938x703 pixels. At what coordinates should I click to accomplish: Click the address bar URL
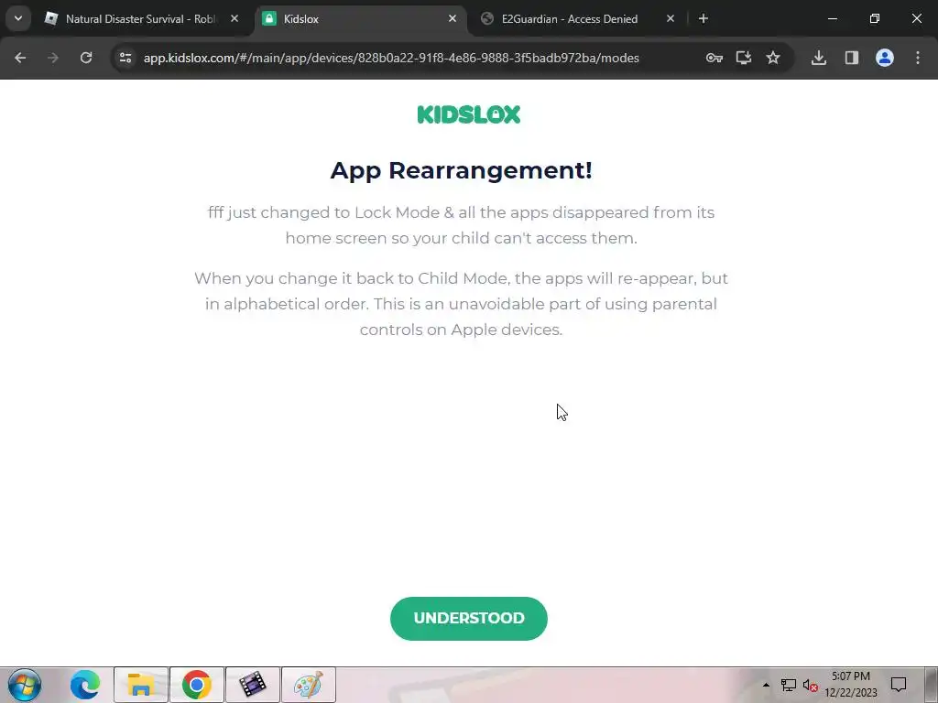[391, 58]
